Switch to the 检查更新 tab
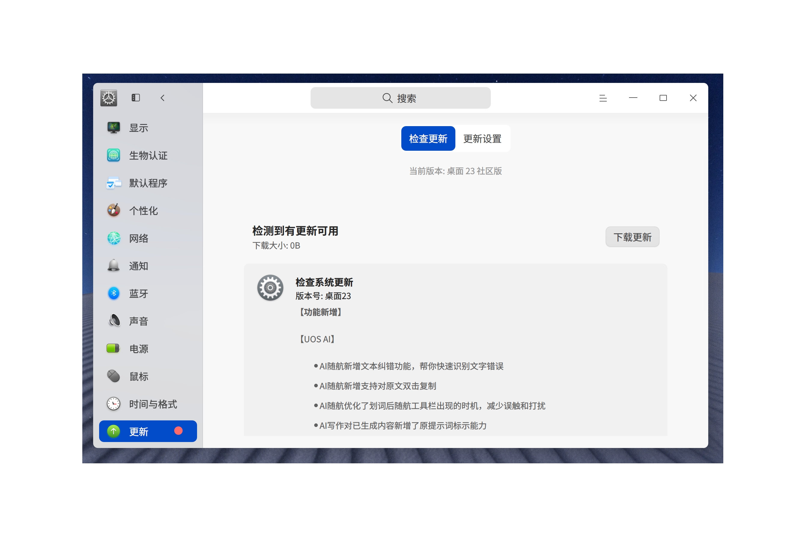Image resolution: width=805 pixels, height=536 pixels. (428, 138)
